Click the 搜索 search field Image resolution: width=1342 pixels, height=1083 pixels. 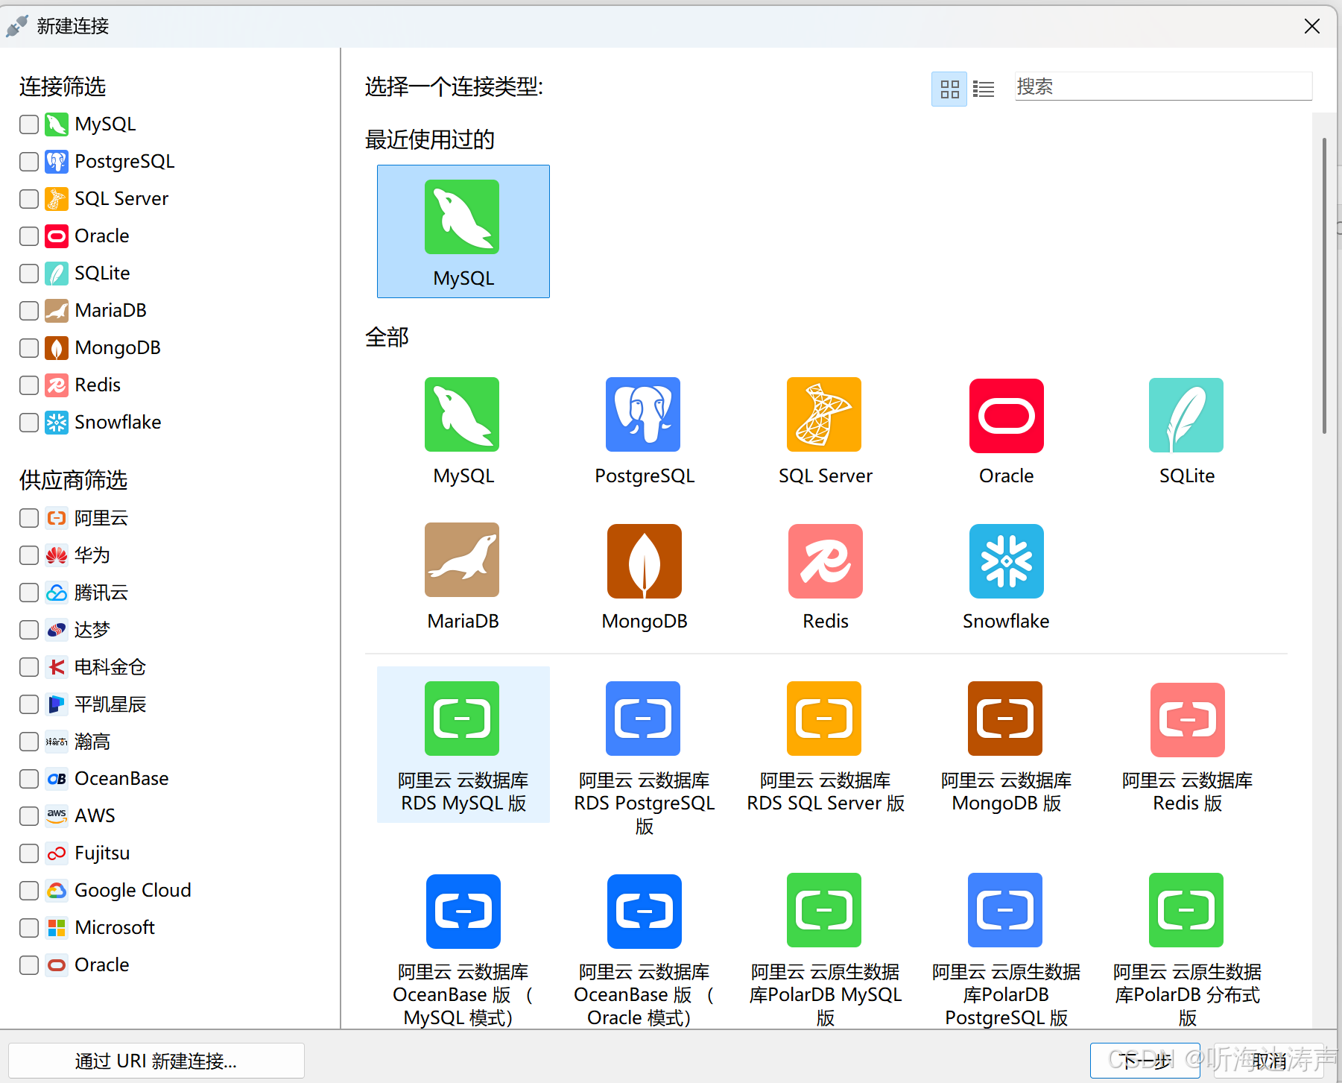tap(1162, 86)
